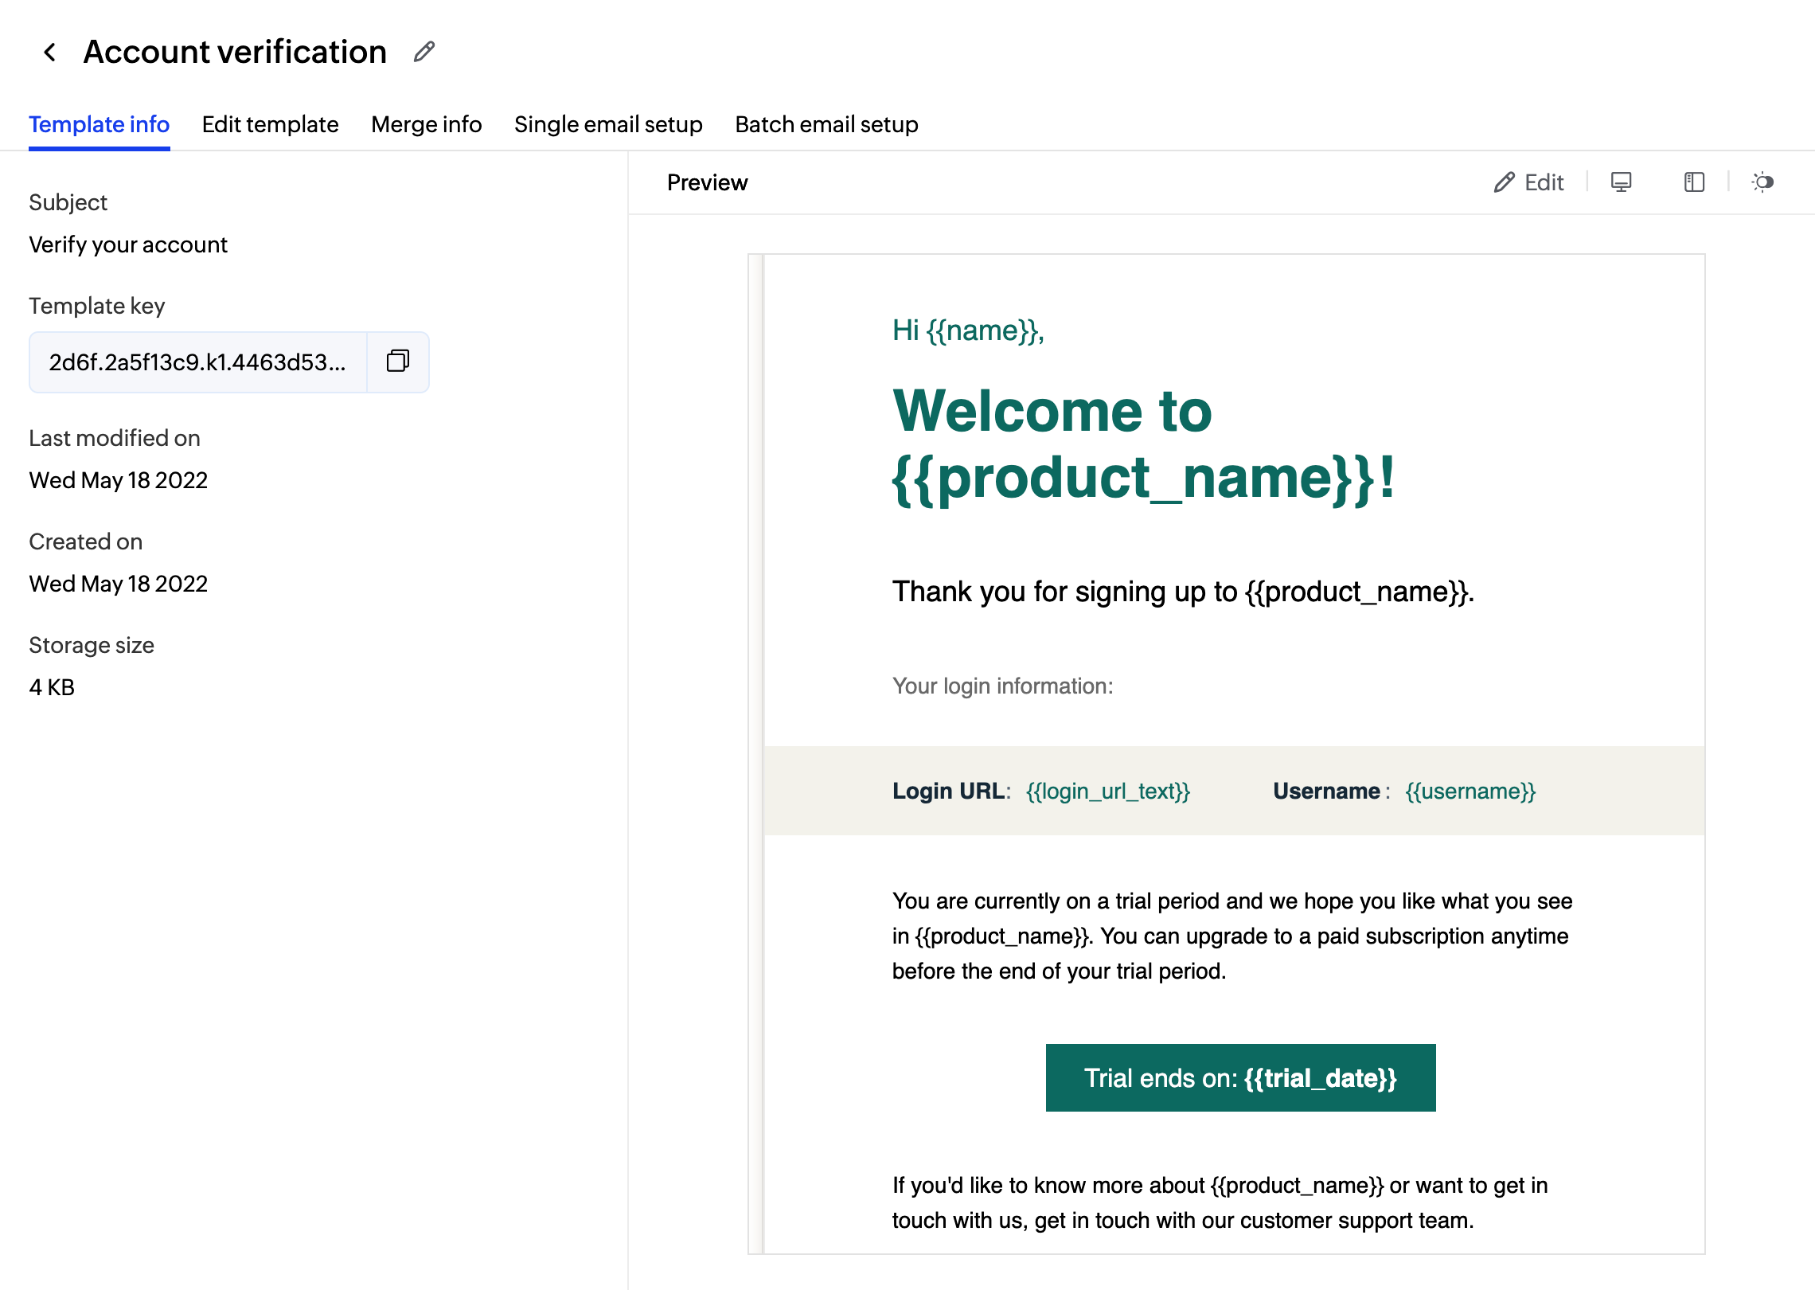Click the Edit button in Preview header
The height and width of the screenshot is (1290, 1815).
click(1529, 182)
